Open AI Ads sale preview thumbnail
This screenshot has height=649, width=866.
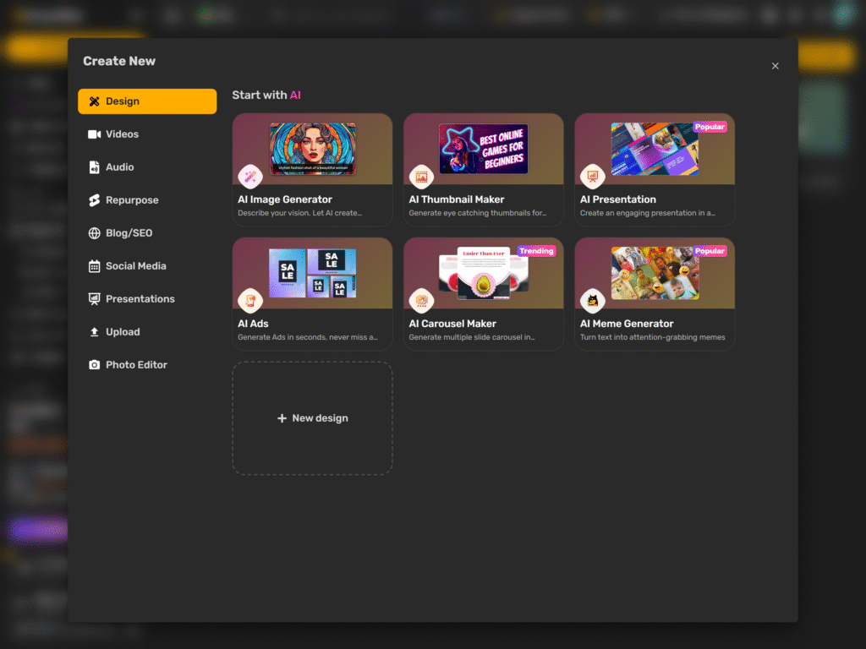pos(312,273)
